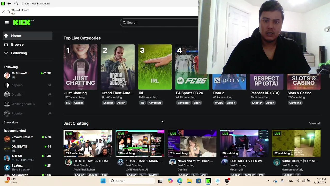Open 'SUBATHON // $1 = 2 M...' stream title
330x186 pixels.
click(x=300, y=161)
